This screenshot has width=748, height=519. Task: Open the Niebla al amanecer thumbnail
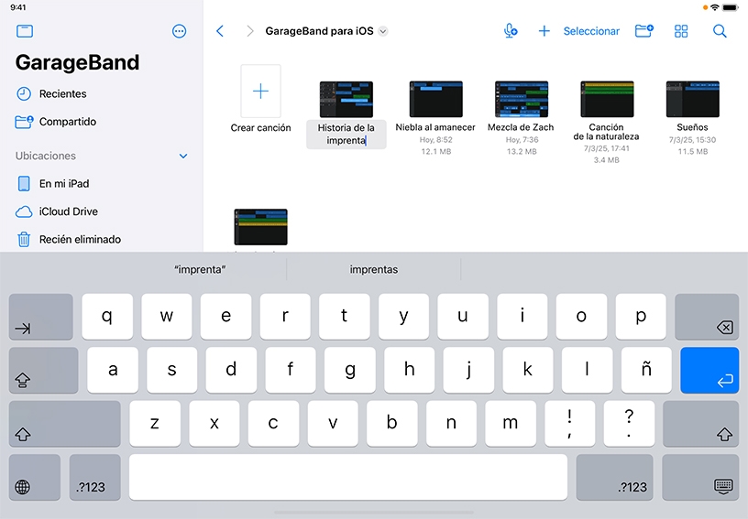pos(436,99)
